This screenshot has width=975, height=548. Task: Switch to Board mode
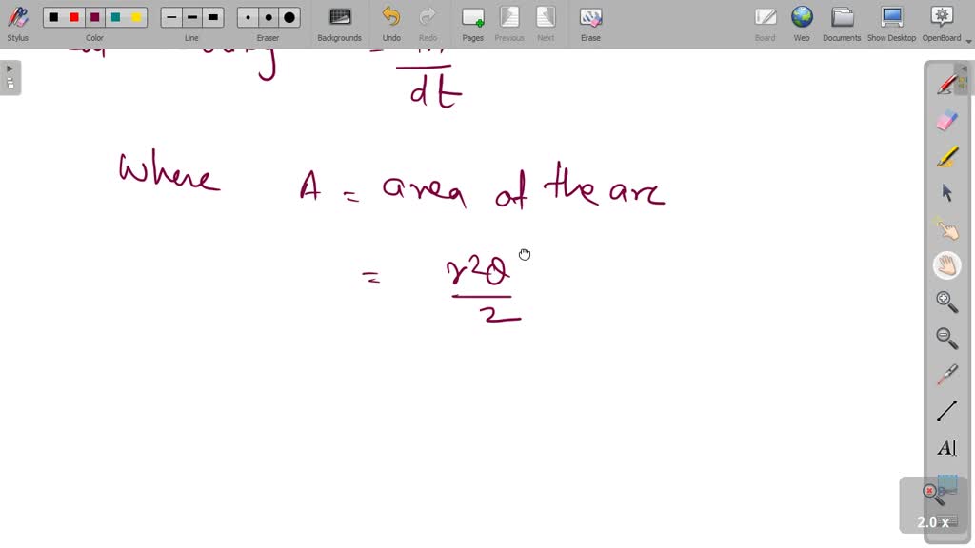pyautogui.click(x=765, y=24)
